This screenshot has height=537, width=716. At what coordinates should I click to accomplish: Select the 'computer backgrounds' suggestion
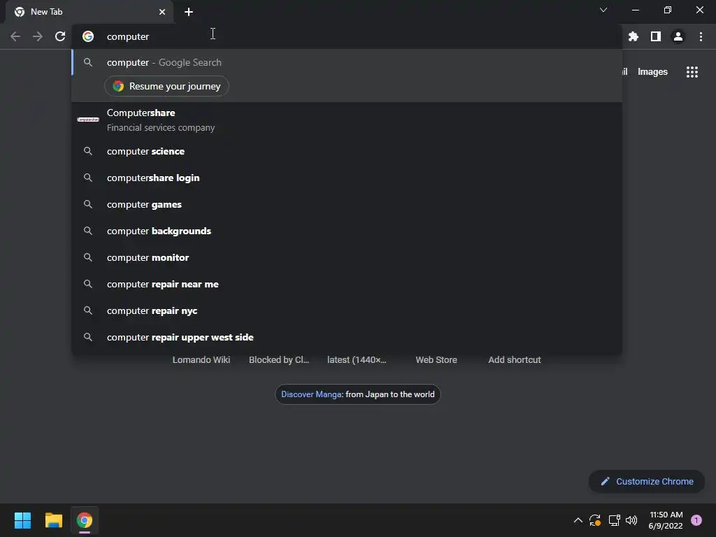[347, 231]
